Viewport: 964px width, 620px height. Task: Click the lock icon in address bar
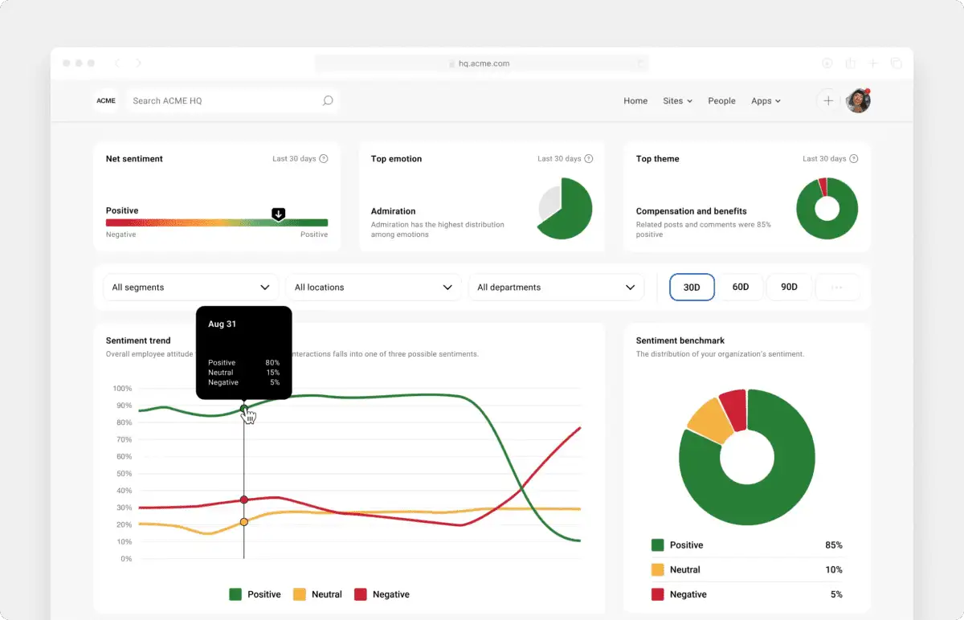(452, 63)
